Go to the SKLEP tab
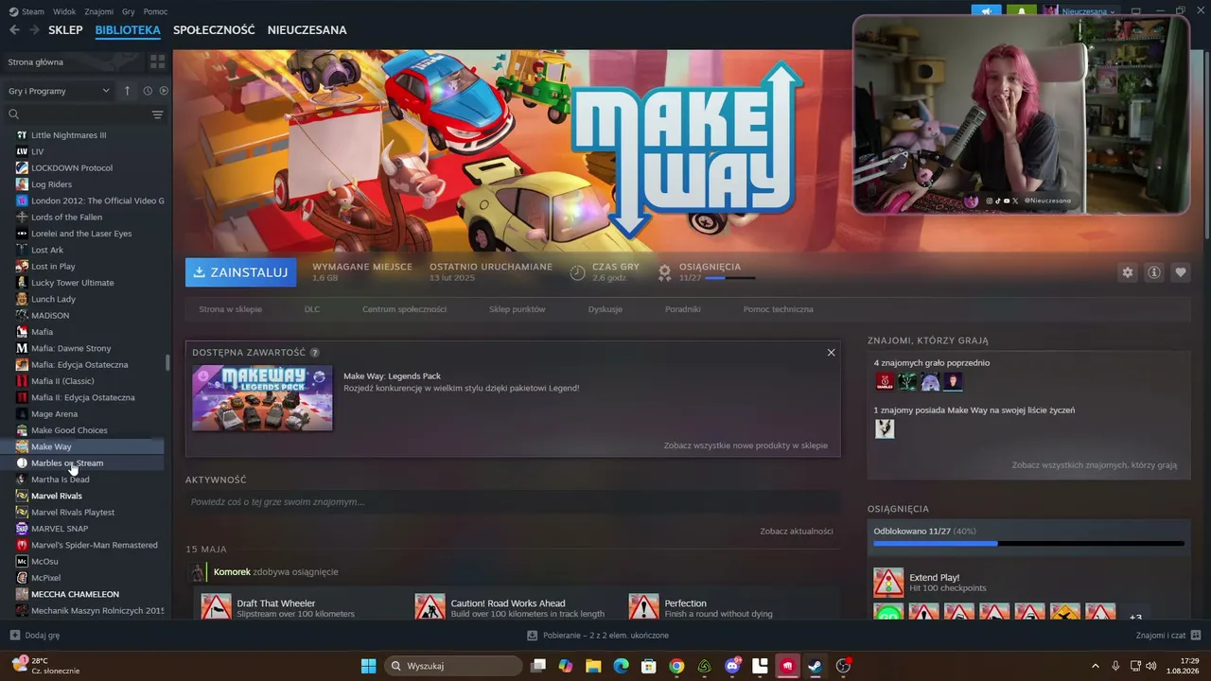Viewport: 1211px width, 681px height. (65, 30)
